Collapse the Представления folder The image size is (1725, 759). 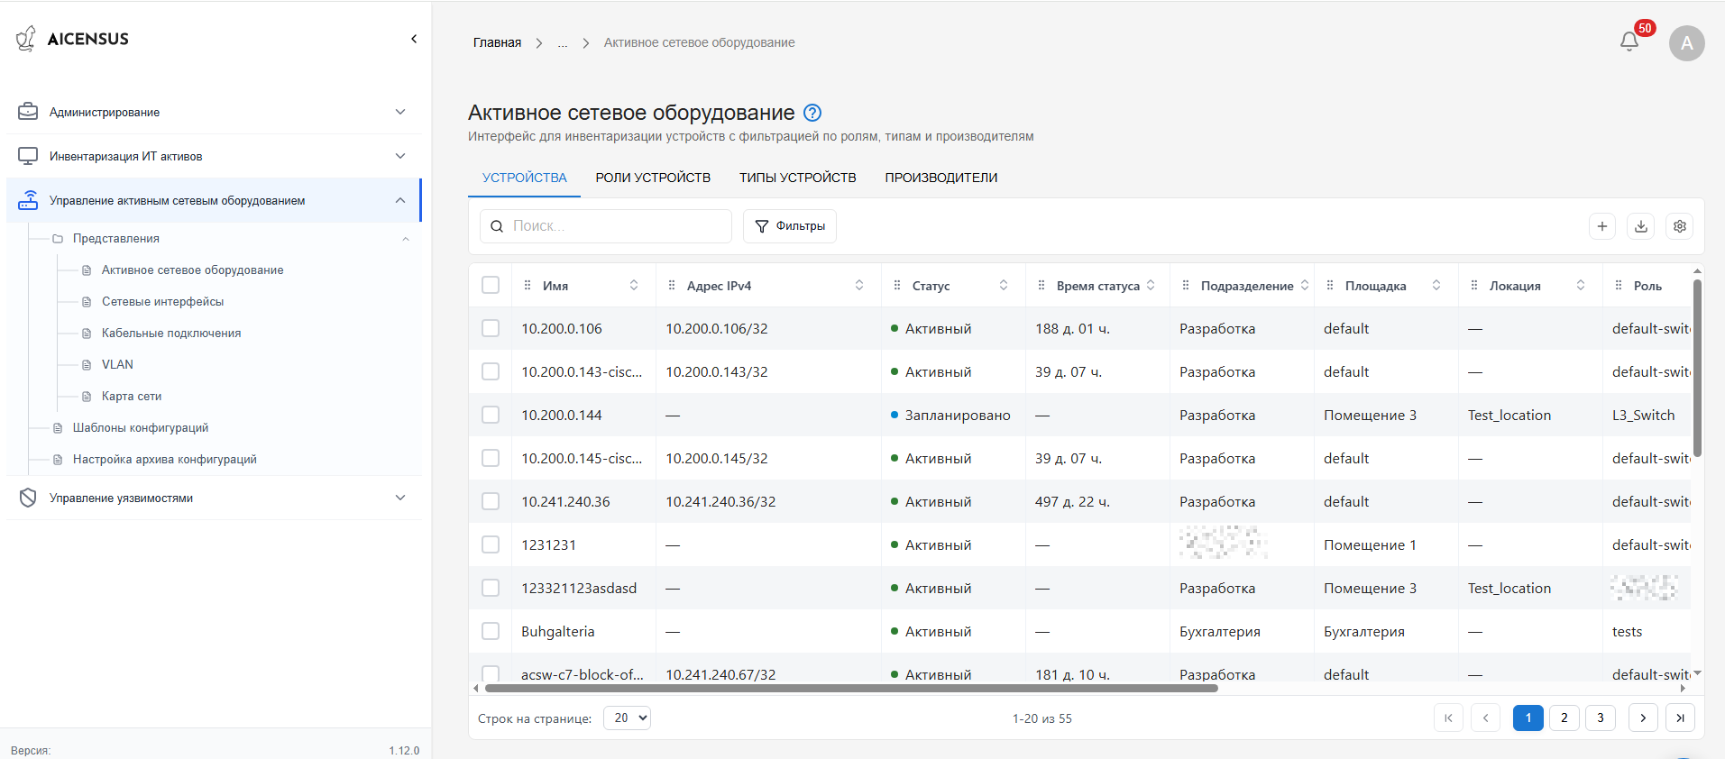click(406, 239)
